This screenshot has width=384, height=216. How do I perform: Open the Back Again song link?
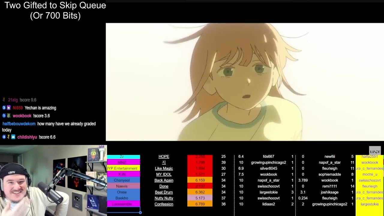click(164, 180)
